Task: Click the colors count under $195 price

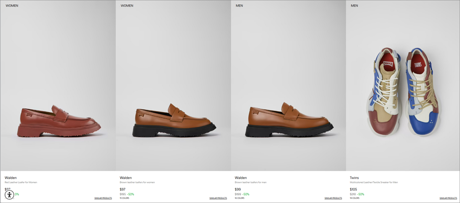Action: click(124, 198)
